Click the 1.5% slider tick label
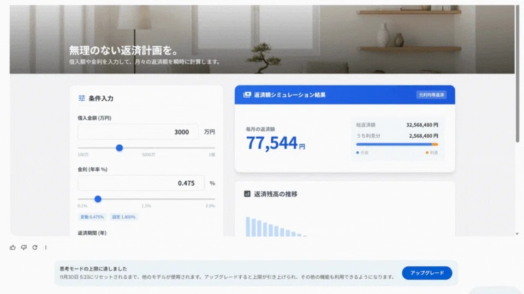Image resolution: width=524 pixels, height=294 pixels. point(146,206)
